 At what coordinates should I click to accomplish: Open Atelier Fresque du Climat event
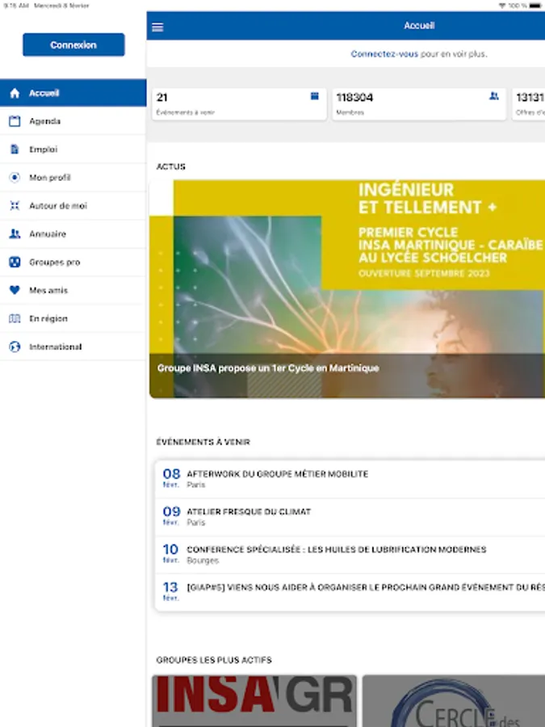[x=350, y=517]
